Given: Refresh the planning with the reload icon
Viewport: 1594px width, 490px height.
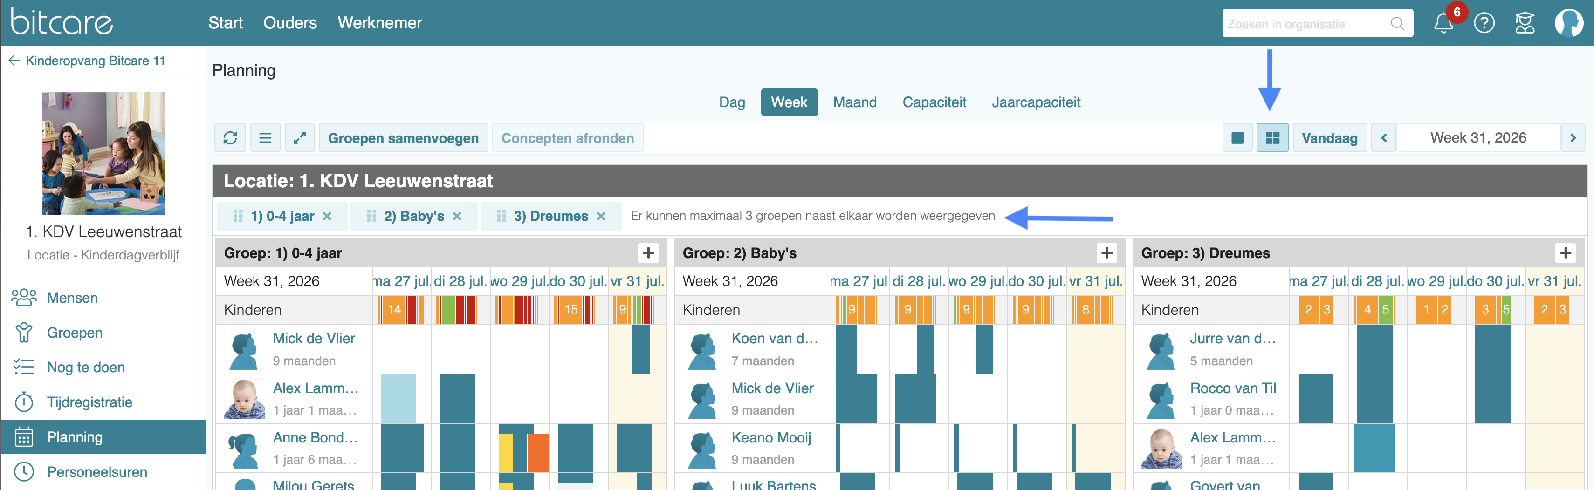Looking at the screenshot, I should 230,138.
